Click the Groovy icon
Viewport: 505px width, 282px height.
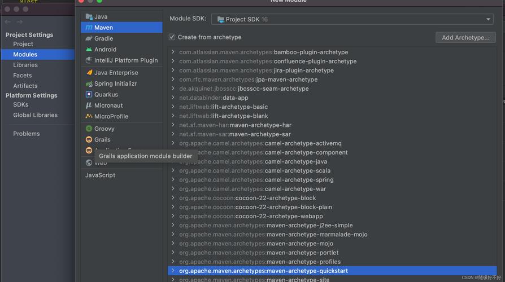(x=89, y=129)
